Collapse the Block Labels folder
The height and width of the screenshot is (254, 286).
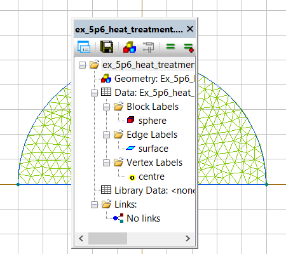[x=106, y=107]
